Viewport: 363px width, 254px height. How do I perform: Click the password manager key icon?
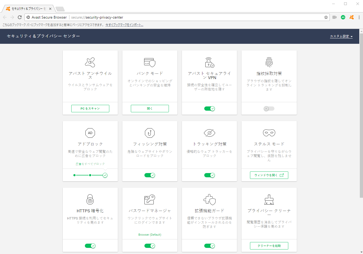150,200
